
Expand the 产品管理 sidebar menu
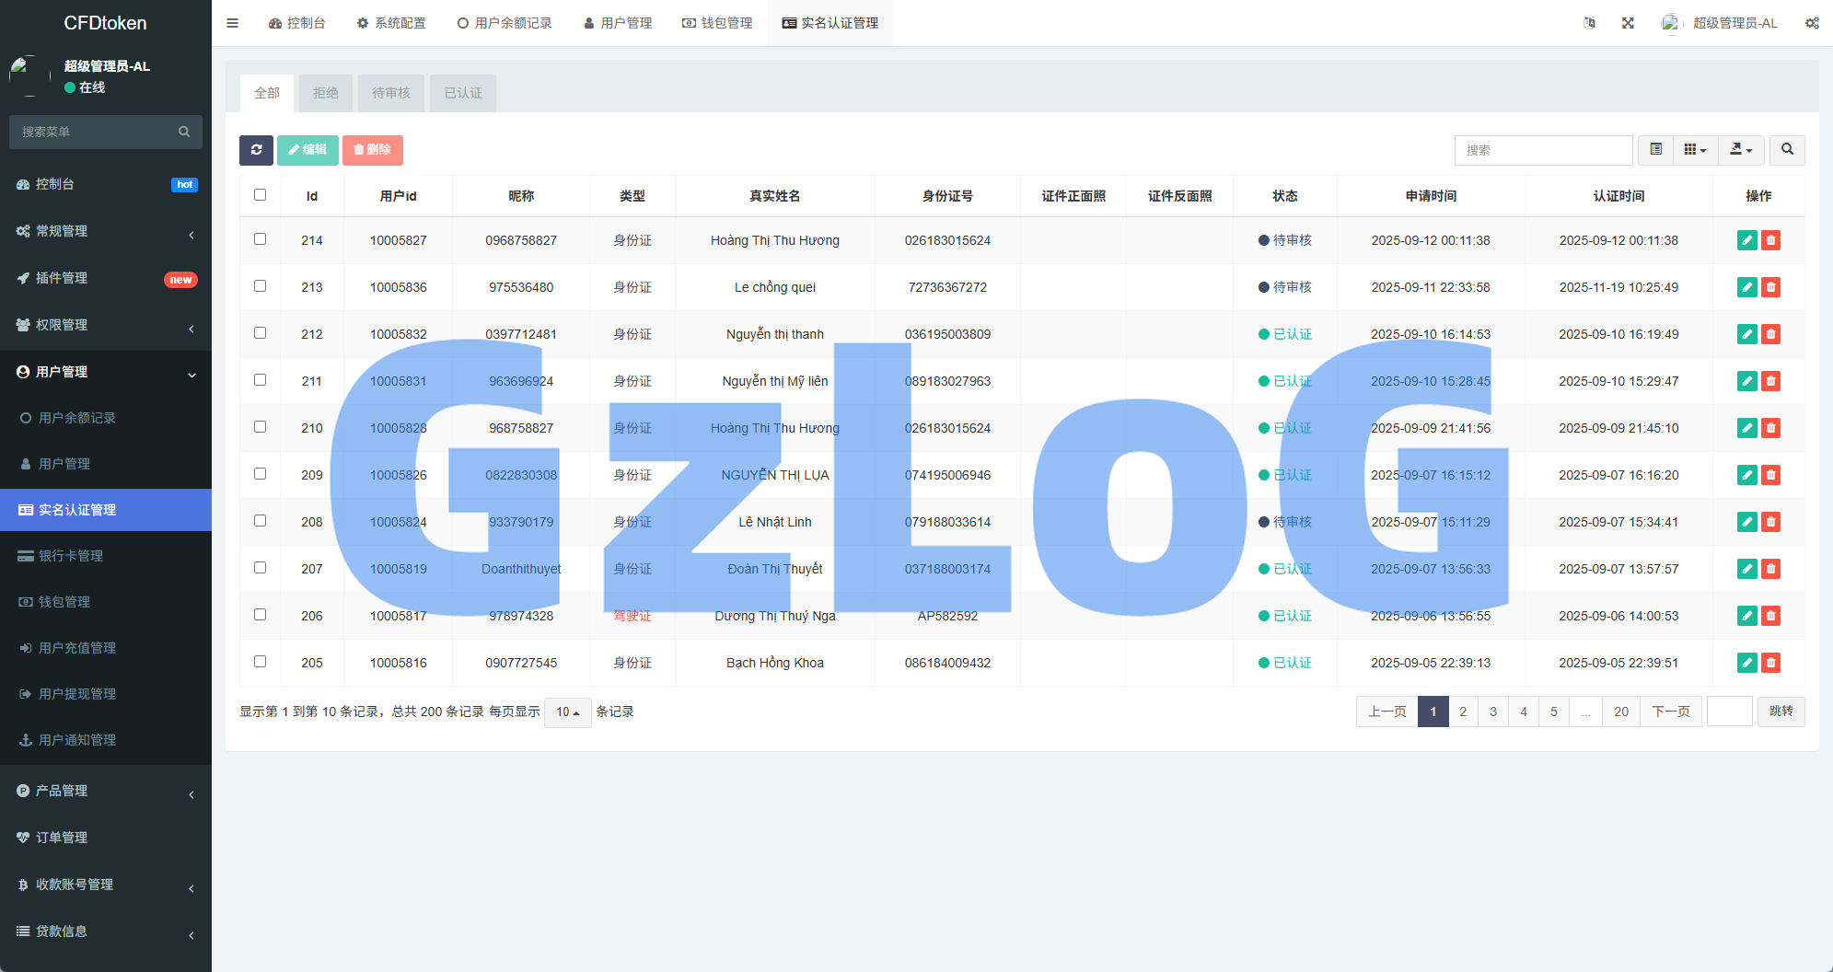click(x=106, y=791)
